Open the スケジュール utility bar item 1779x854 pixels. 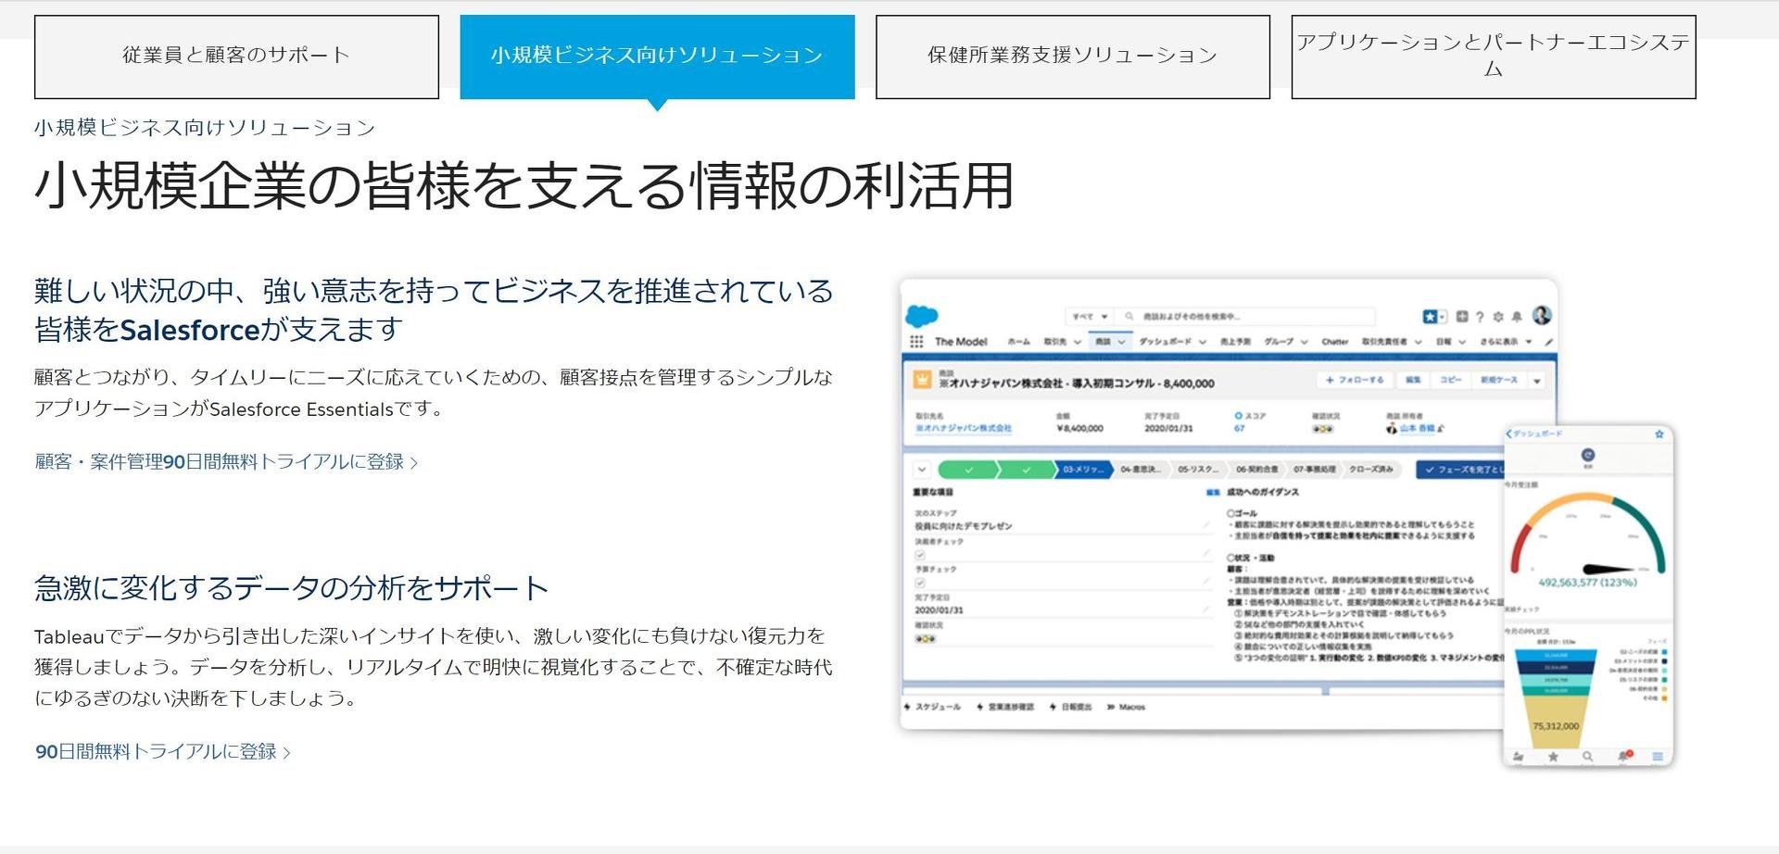click(932, 707)
